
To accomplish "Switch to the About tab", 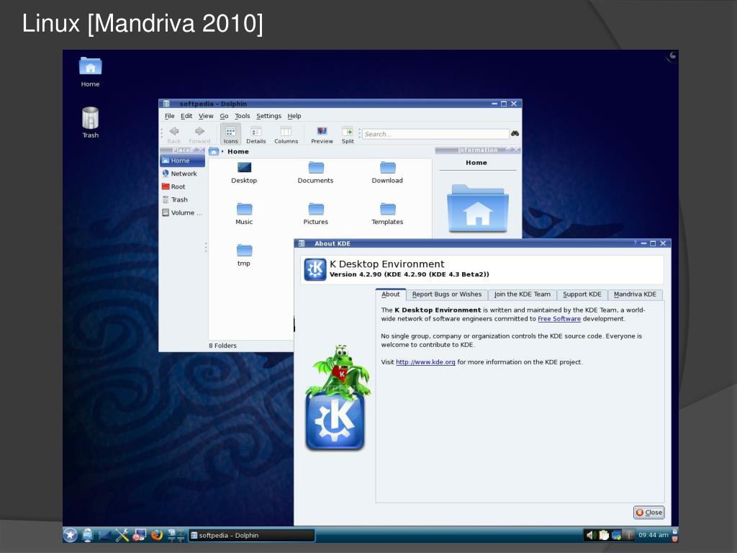I will (x=391, y=295).
